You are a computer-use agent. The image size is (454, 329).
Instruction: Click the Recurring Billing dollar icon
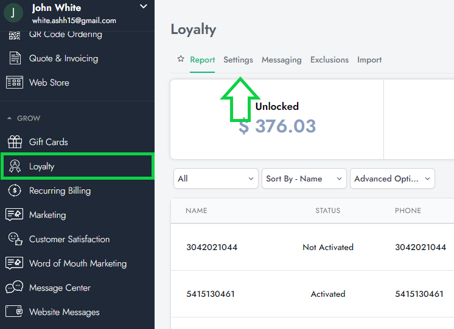pyautogui.click(x=15, y=191)
